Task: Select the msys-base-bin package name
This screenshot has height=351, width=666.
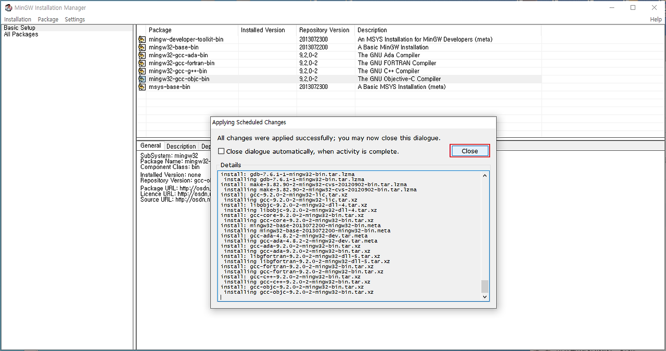Action: 169,87
